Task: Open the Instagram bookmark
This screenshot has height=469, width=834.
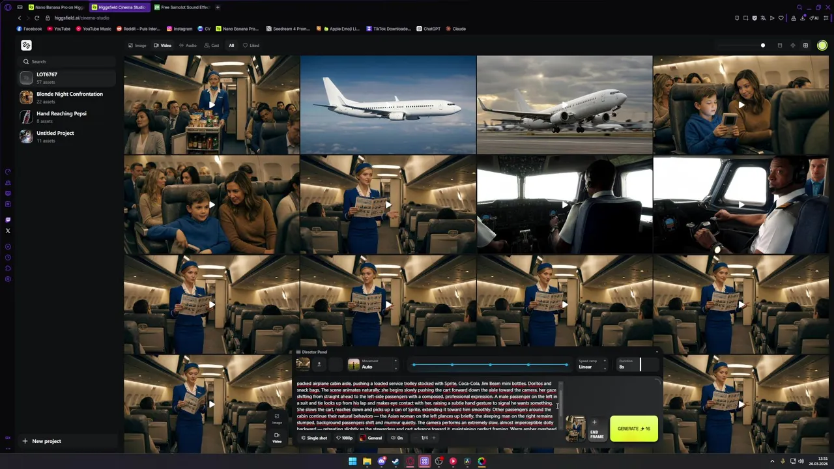Action: [179, 29]
